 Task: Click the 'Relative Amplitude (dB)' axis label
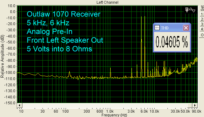tap(2, 56)
